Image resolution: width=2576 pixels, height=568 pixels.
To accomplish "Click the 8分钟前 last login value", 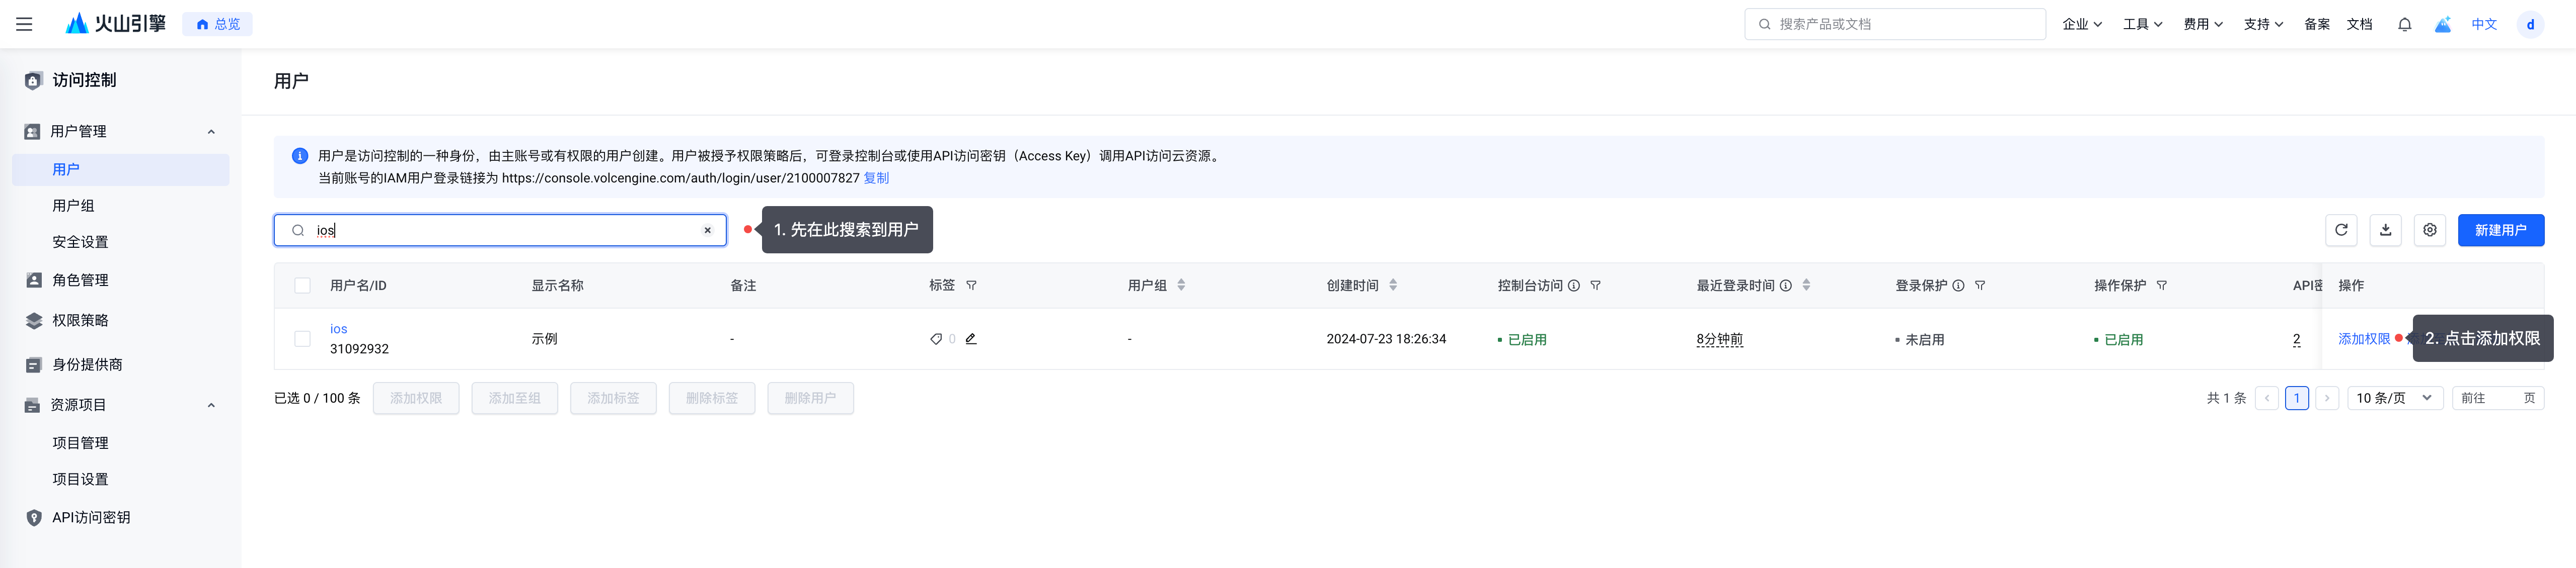I will click(x=1719, y=339).
